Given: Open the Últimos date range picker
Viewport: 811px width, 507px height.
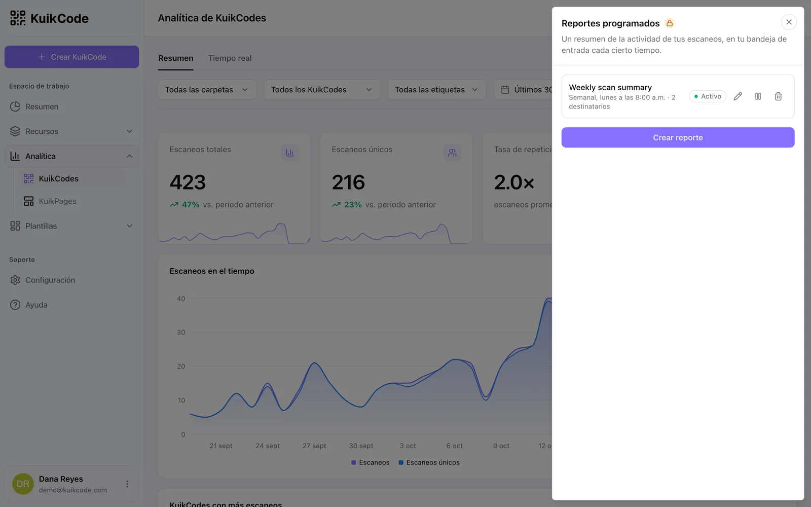Looking at the screenshot, I should 523,90.
